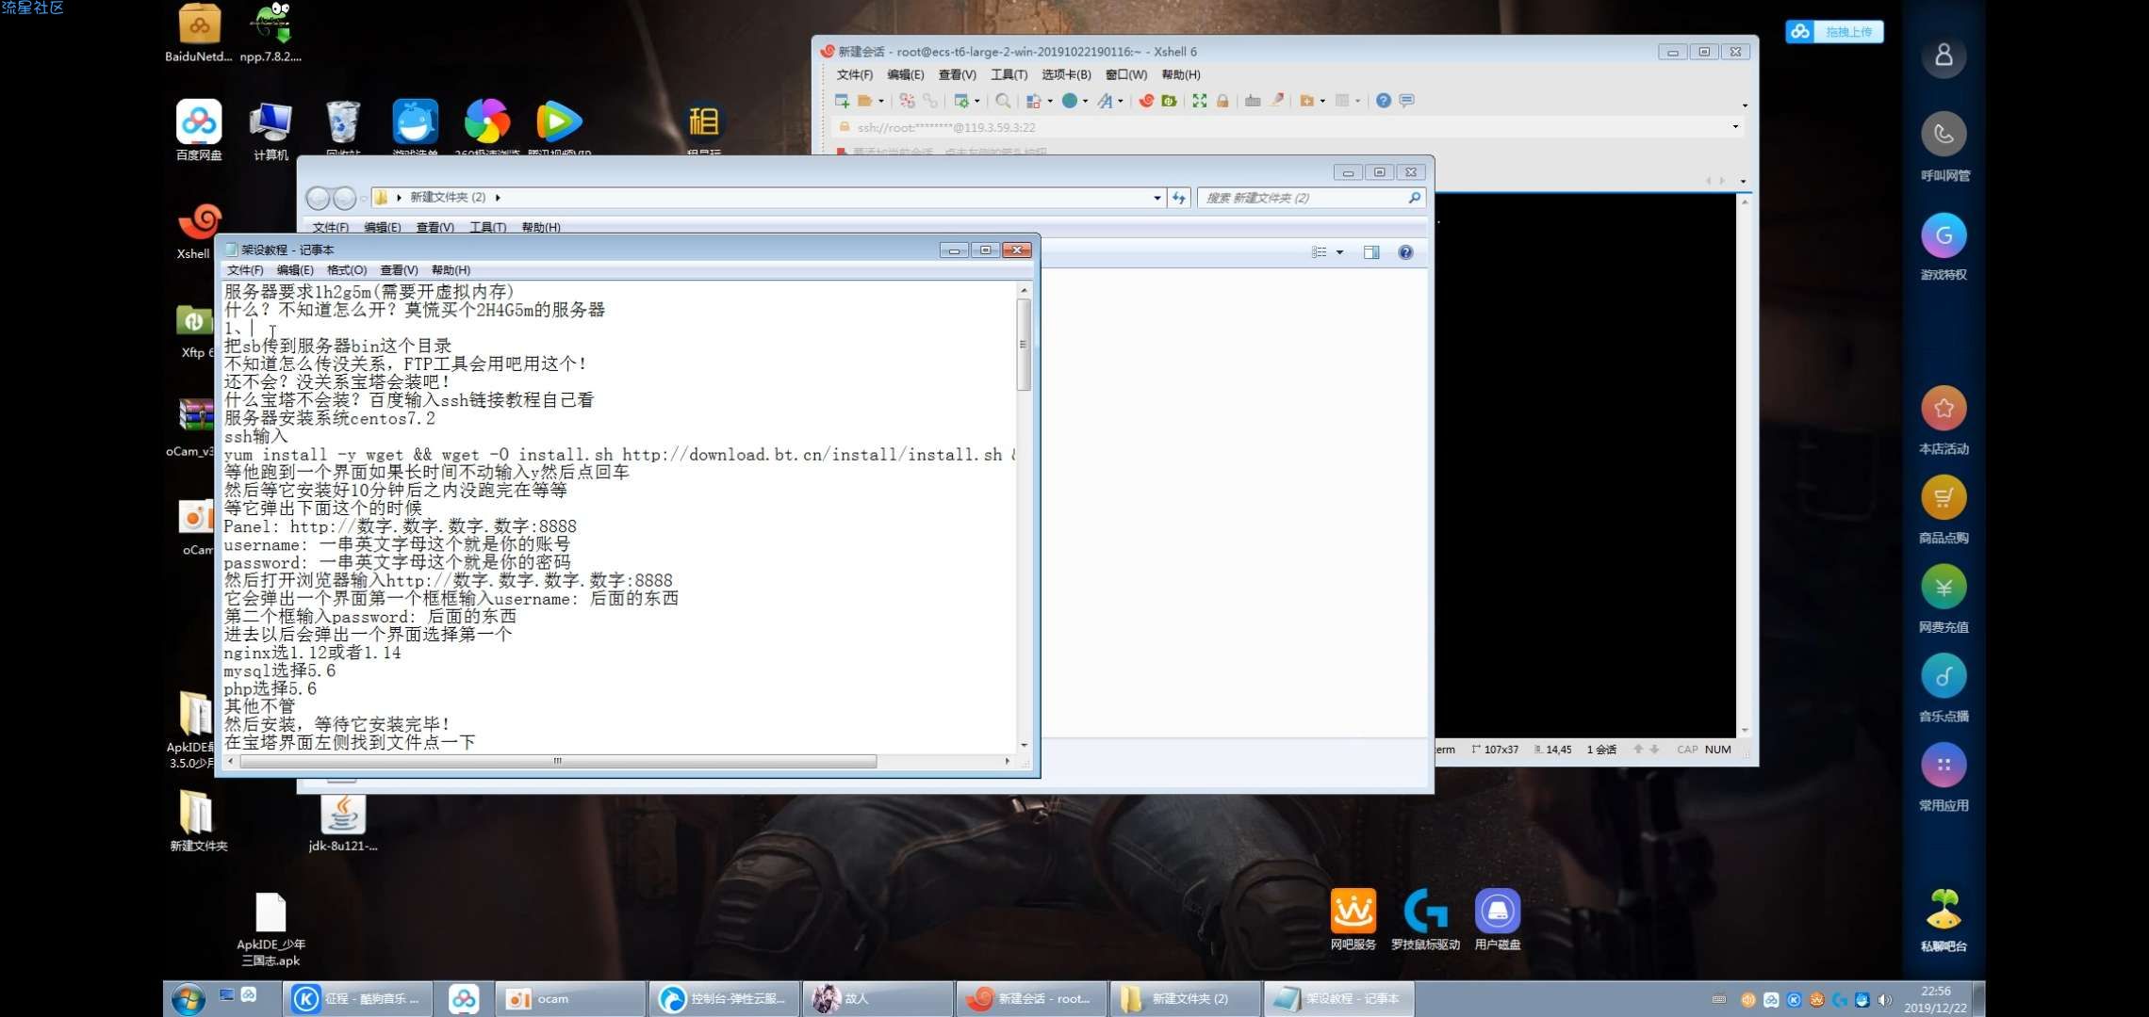The width and height of the screenshot is (2149, 1017).
Task: Click the blue help icon in Xshell toolbar
Action: 1383,101
